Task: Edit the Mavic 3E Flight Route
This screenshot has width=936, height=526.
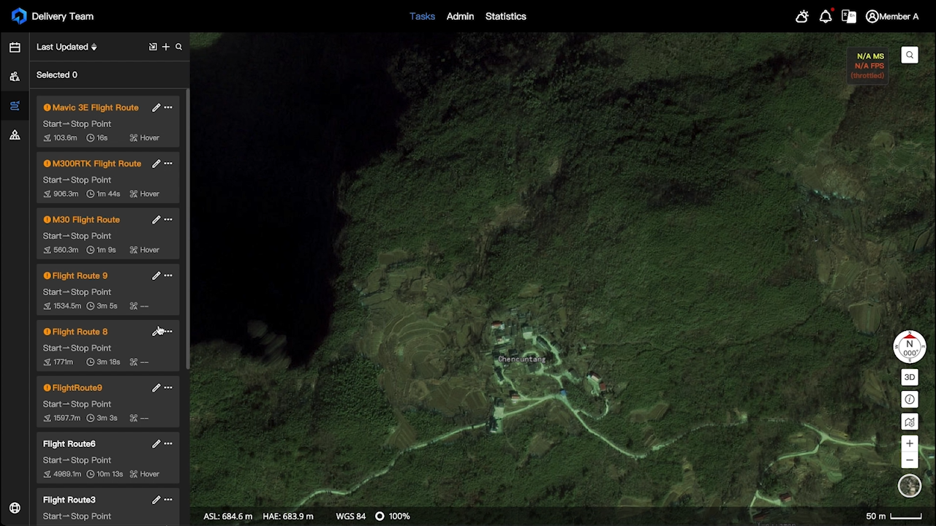Action: point(156,107)
